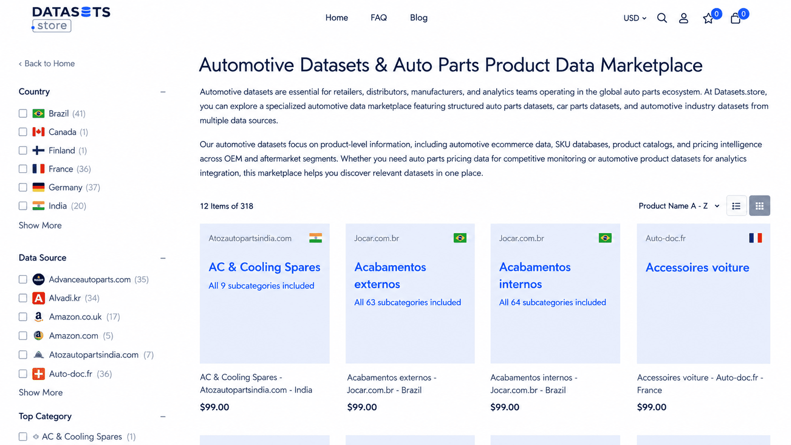Open the user account icon
The height and width of the screenshot is (445, 791).
coord(684,18)
